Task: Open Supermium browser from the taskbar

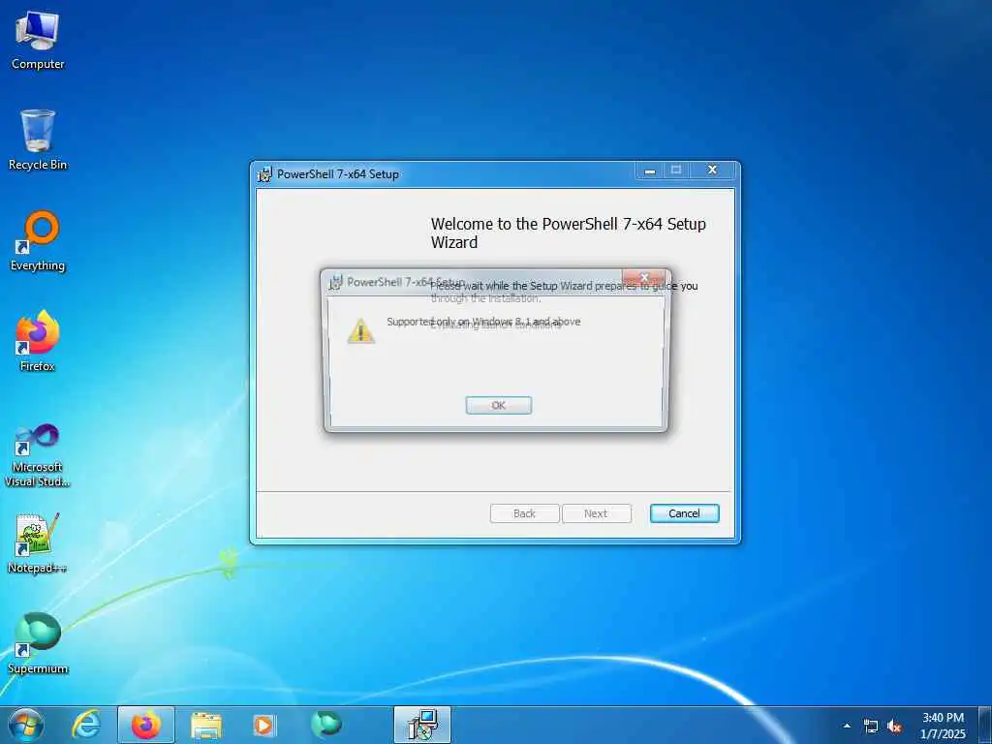Action: click(x=325, y=725)
